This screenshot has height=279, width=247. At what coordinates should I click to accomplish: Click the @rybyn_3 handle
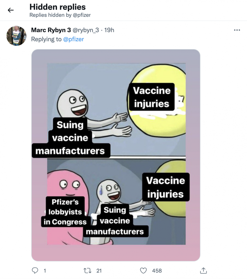pos(86,30)
